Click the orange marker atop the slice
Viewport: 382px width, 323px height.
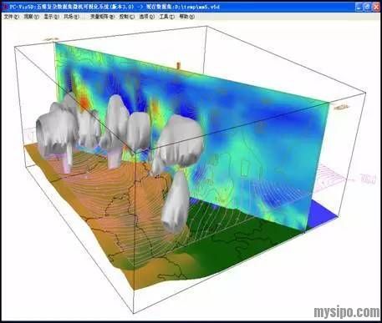pyautogui.click(x=178, y=66)
